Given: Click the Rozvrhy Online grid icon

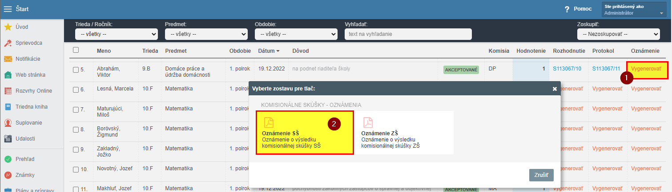Looking at the screenshot, I should (x=8, y=91).
